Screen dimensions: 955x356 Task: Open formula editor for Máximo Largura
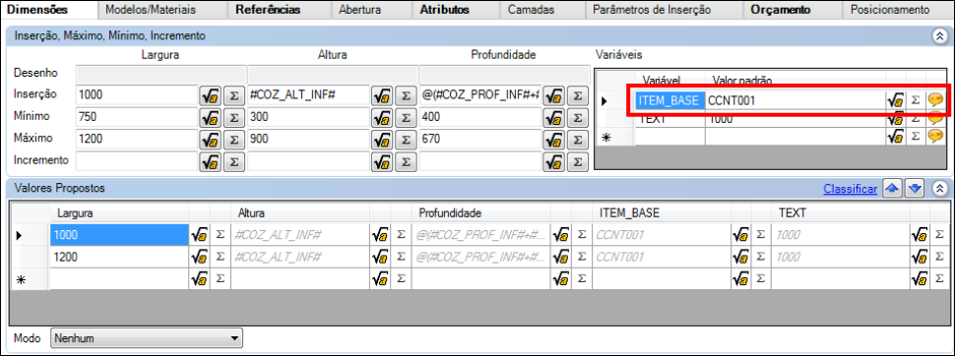coord(210,139)
